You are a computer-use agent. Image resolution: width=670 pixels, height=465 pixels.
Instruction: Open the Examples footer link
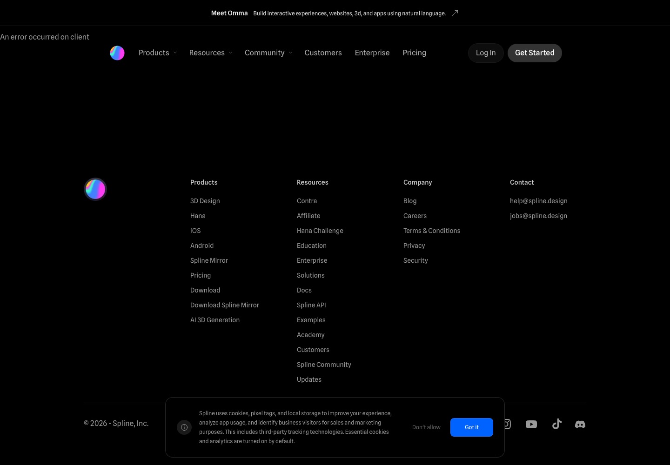point(311,320)
